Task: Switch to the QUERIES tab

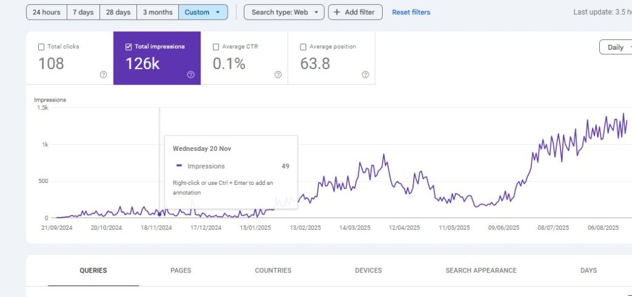Action: pyautogui.click(x=93, y=271)
